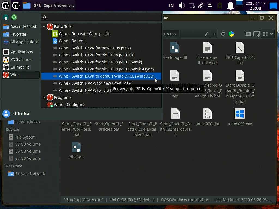
Task: Select the Favorites category
Action: click(21, 34)
